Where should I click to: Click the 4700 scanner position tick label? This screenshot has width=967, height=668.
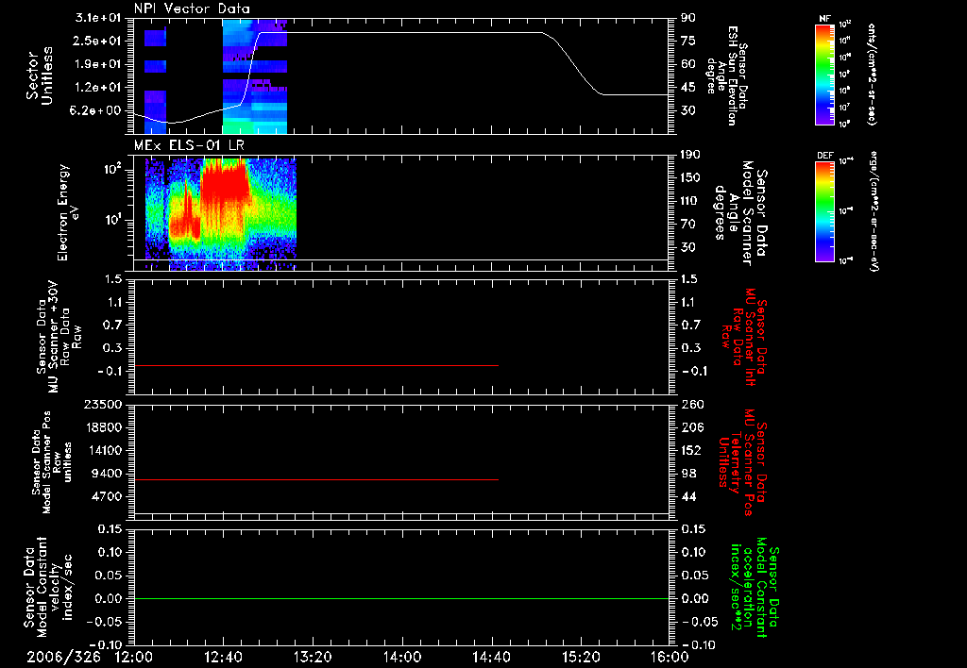(x=107, y=496)
